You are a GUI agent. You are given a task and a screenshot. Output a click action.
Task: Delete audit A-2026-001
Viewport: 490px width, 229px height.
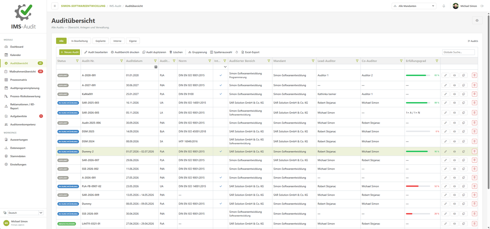tap(474, 177)
